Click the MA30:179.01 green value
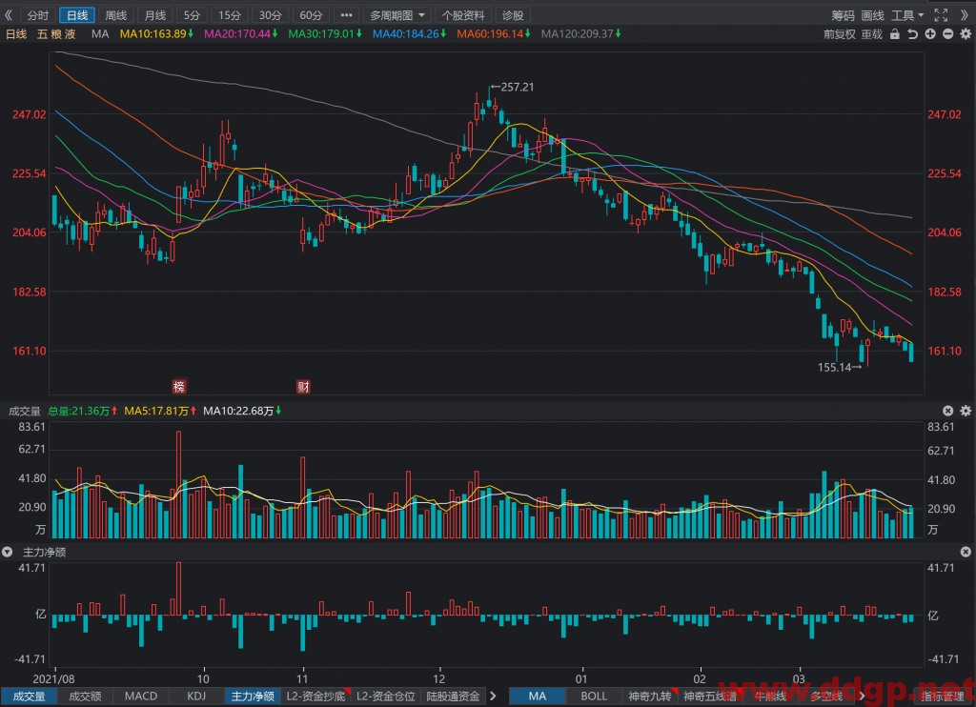976x707 pixels. coord(321,34)
